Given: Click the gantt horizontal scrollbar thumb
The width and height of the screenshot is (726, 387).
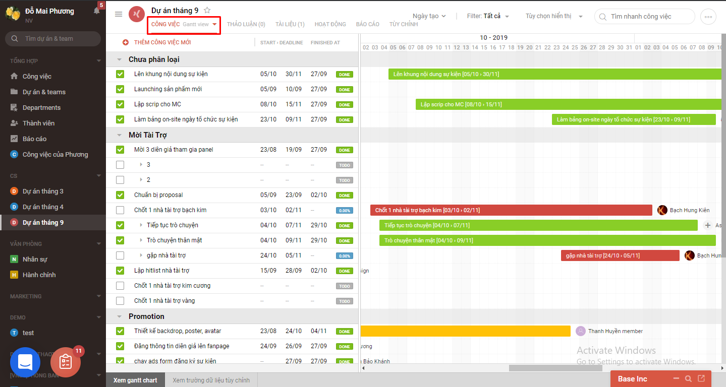Looking at the screenshot, I should pyautogui.click(x=556, y=368).
